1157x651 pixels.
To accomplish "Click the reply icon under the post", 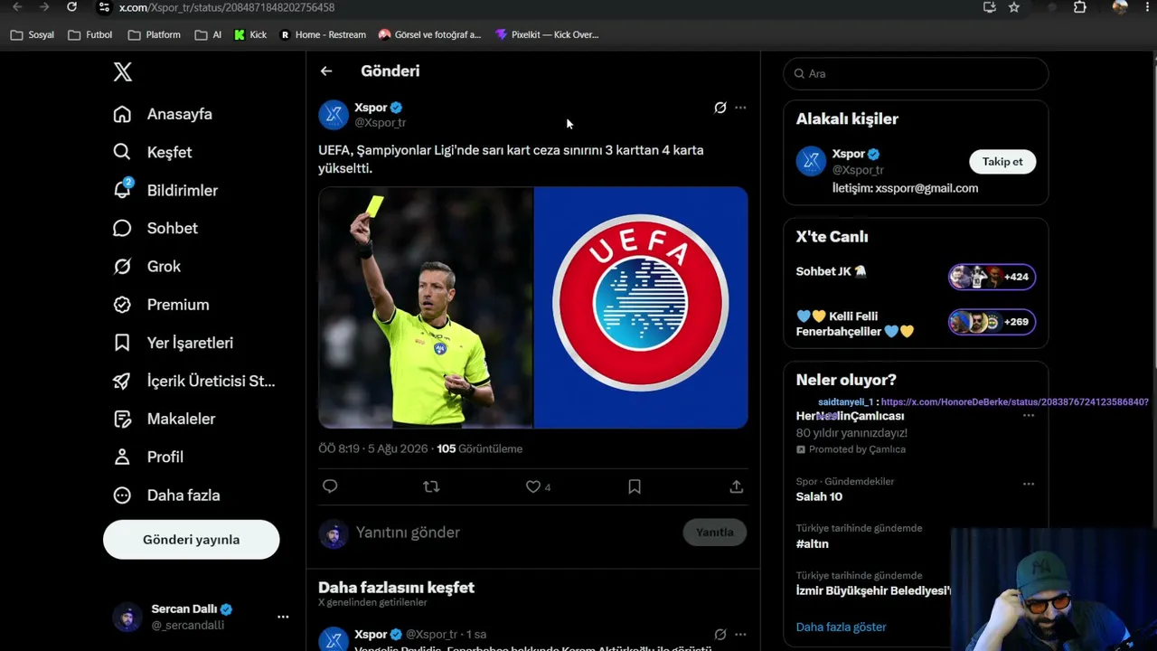I will (330, 486).
